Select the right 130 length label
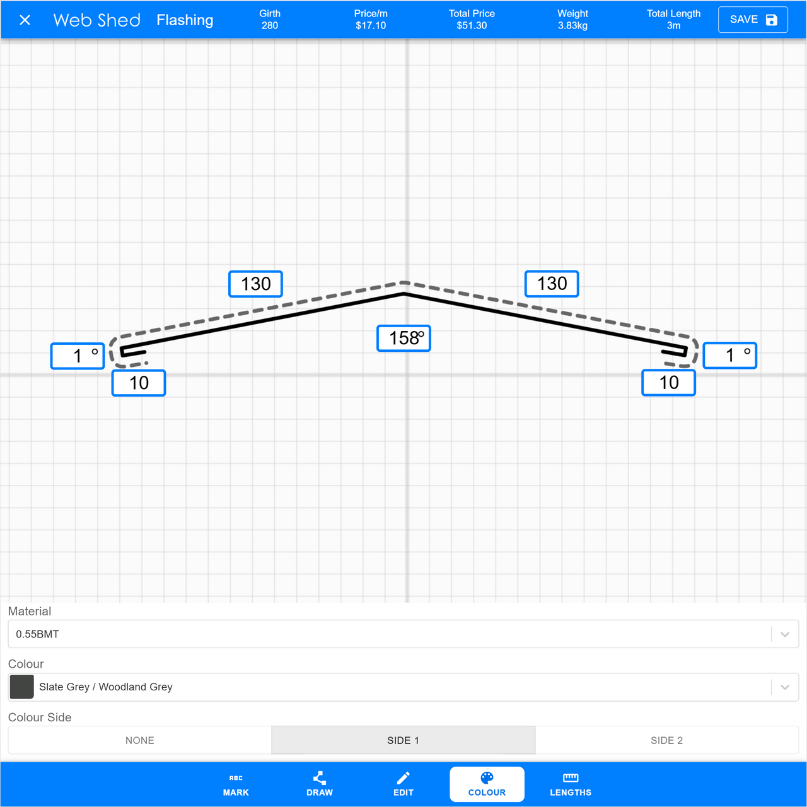This screenshot has width=807, height=807. click(552, 284)
